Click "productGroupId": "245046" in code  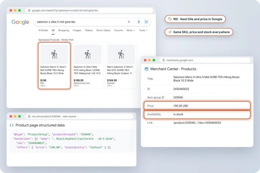(72, 134)
